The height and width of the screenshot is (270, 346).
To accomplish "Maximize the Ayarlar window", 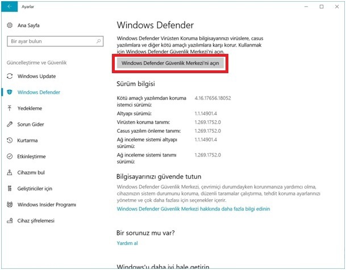I will pos(322,7).
